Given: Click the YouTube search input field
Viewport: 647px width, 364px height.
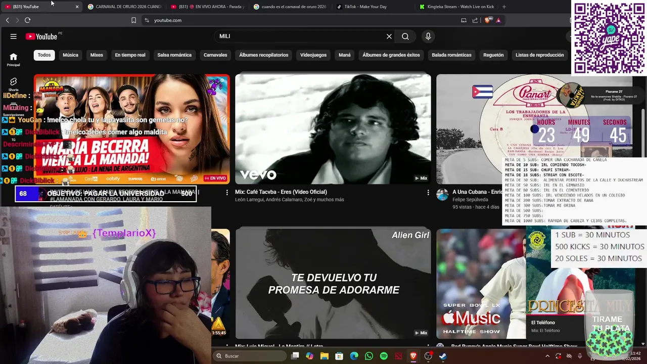Looking at the screenshot, I should click(x=301, y=36).
